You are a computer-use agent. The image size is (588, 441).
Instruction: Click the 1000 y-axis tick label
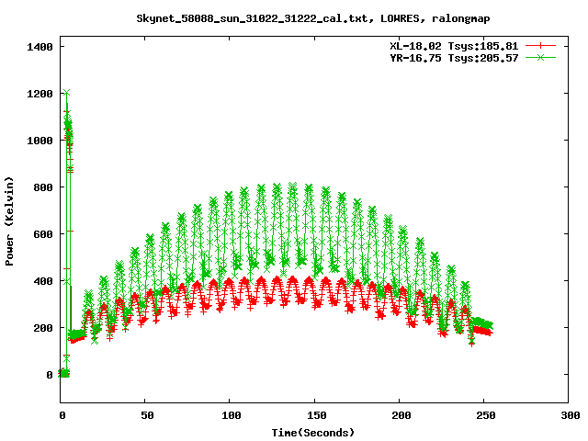click(40, 141)
